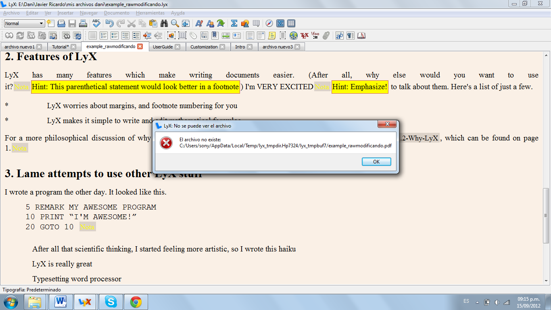Show hidden system tray icons arrow
The image size is (551, 310).
tap(477, 302)
